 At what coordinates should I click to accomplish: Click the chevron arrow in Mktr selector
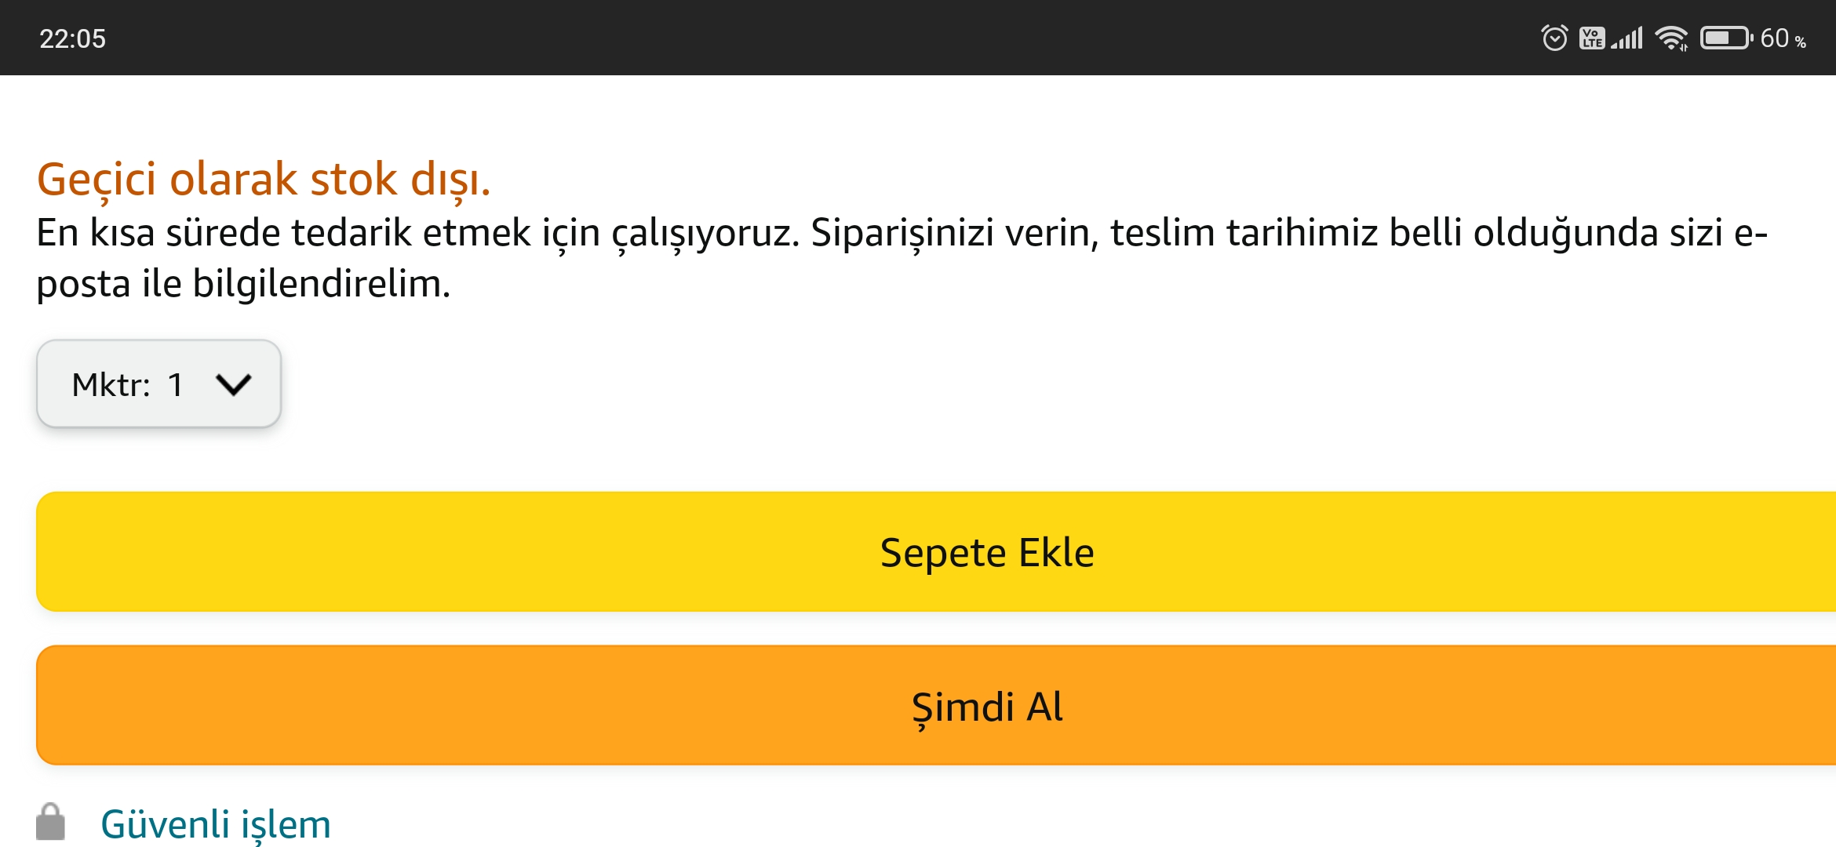tap(233, 384)
